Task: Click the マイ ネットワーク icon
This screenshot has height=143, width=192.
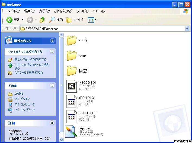Action: [x=10, y=110]
